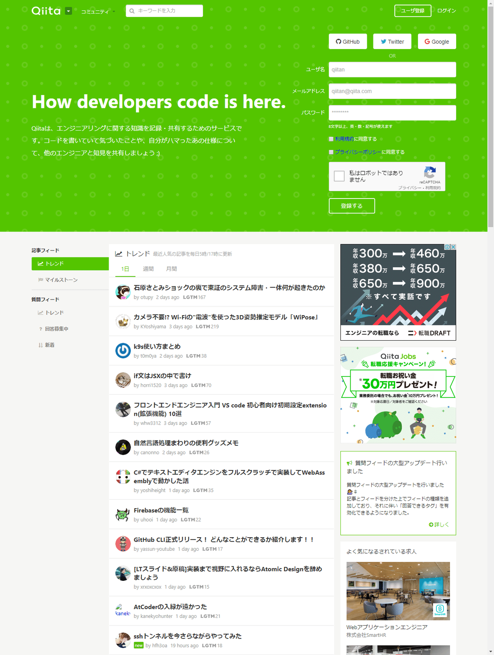Select トレンド under 記事フィード
This screenshot has width=494, height=655.
(x=70, y=264)
